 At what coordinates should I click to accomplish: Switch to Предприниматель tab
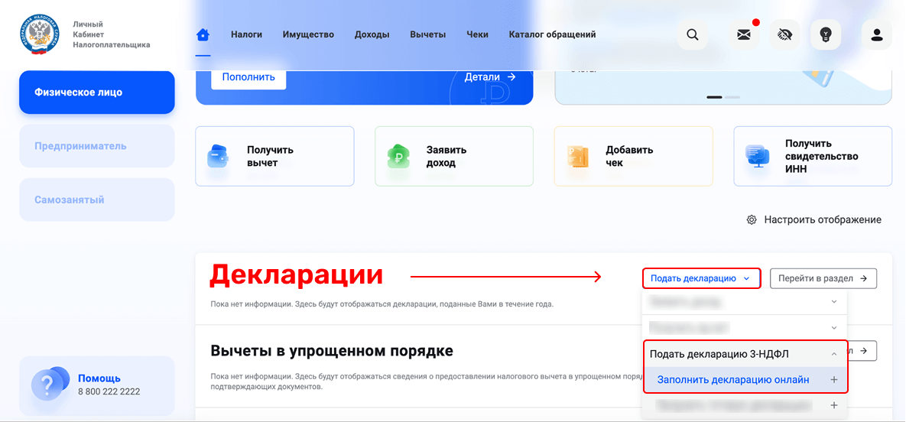point(97,146)
